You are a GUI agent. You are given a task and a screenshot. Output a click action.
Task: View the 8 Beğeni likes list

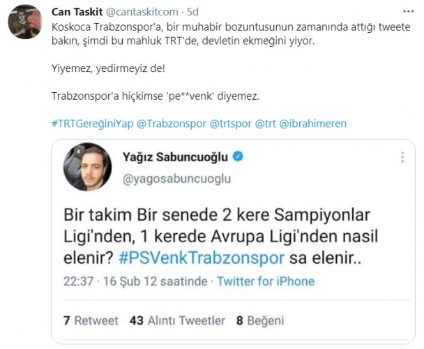coord(260,320)
